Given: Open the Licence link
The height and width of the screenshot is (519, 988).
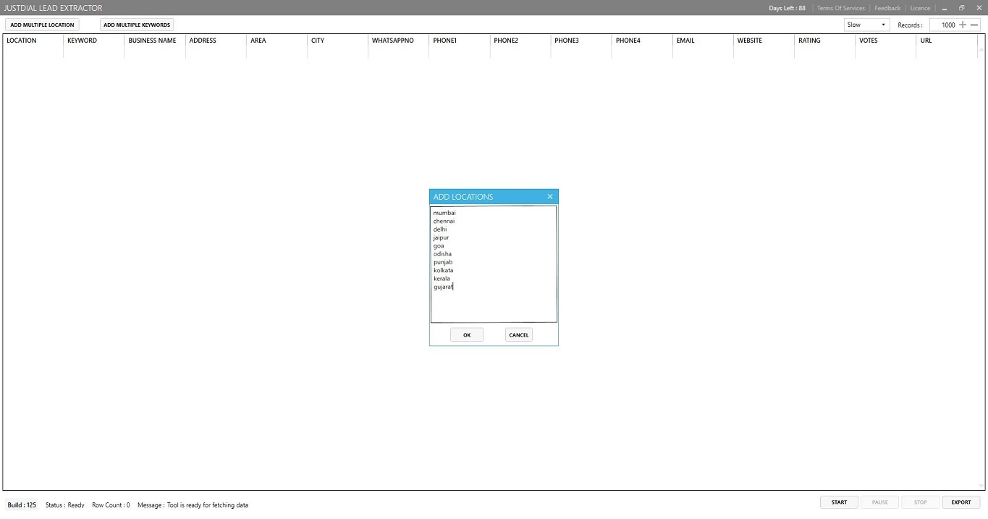Looking at the screenshot, I should click(920, 8).
